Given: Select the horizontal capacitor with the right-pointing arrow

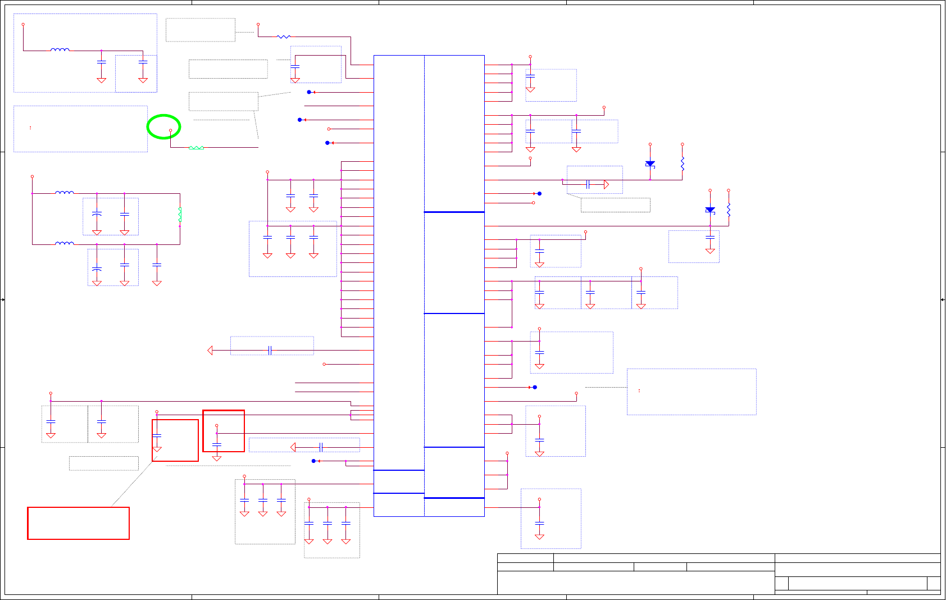Looking at the screenshot, I should [588, 184].
